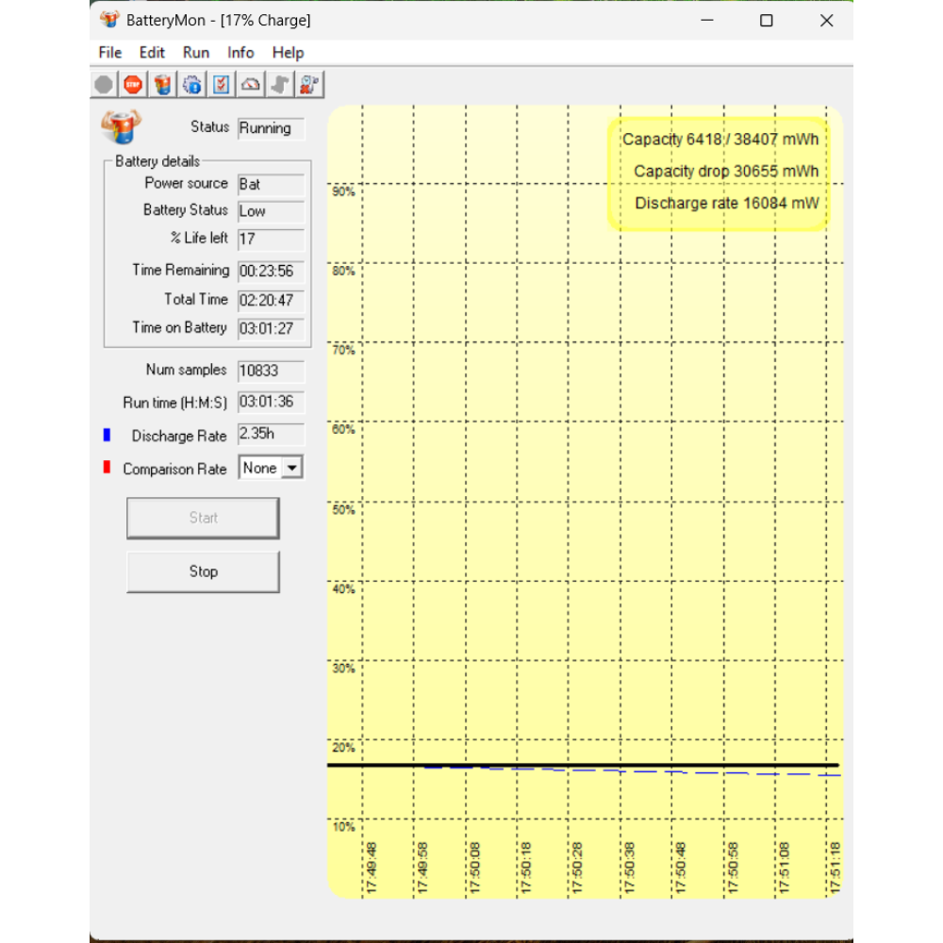
Task: Click the Time Remaining value field
Action: tap(271, 271)
